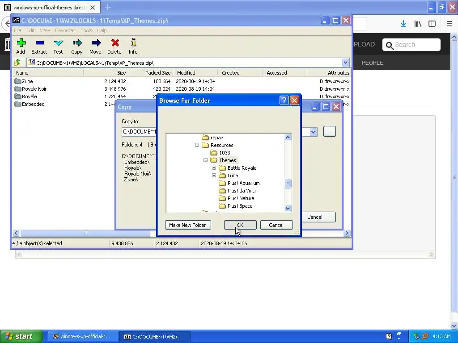Open a new Firefox tab
The height and width of the screenshot is (343, 458).
click(108, 7)
